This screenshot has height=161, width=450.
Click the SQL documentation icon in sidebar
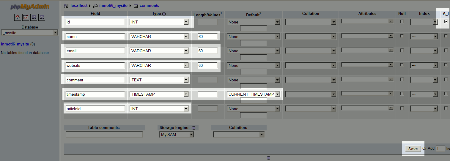(42, 17)
